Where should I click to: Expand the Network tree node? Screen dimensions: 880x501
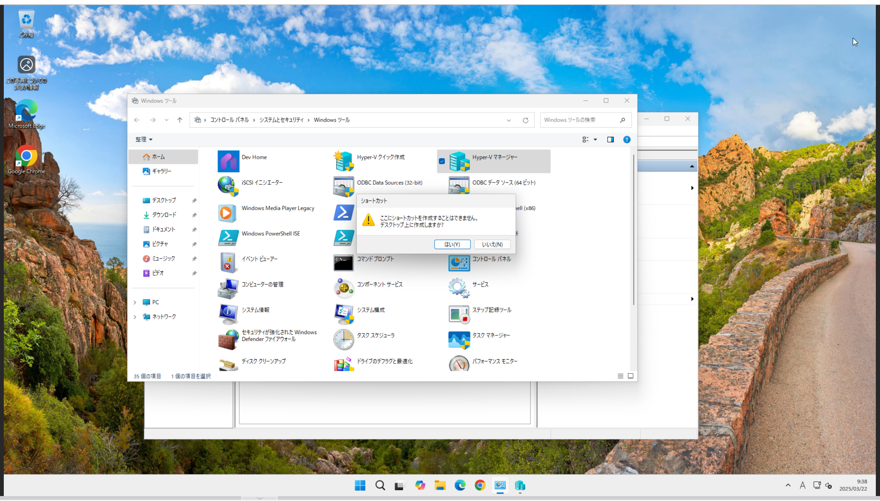(x=135, y=317)
